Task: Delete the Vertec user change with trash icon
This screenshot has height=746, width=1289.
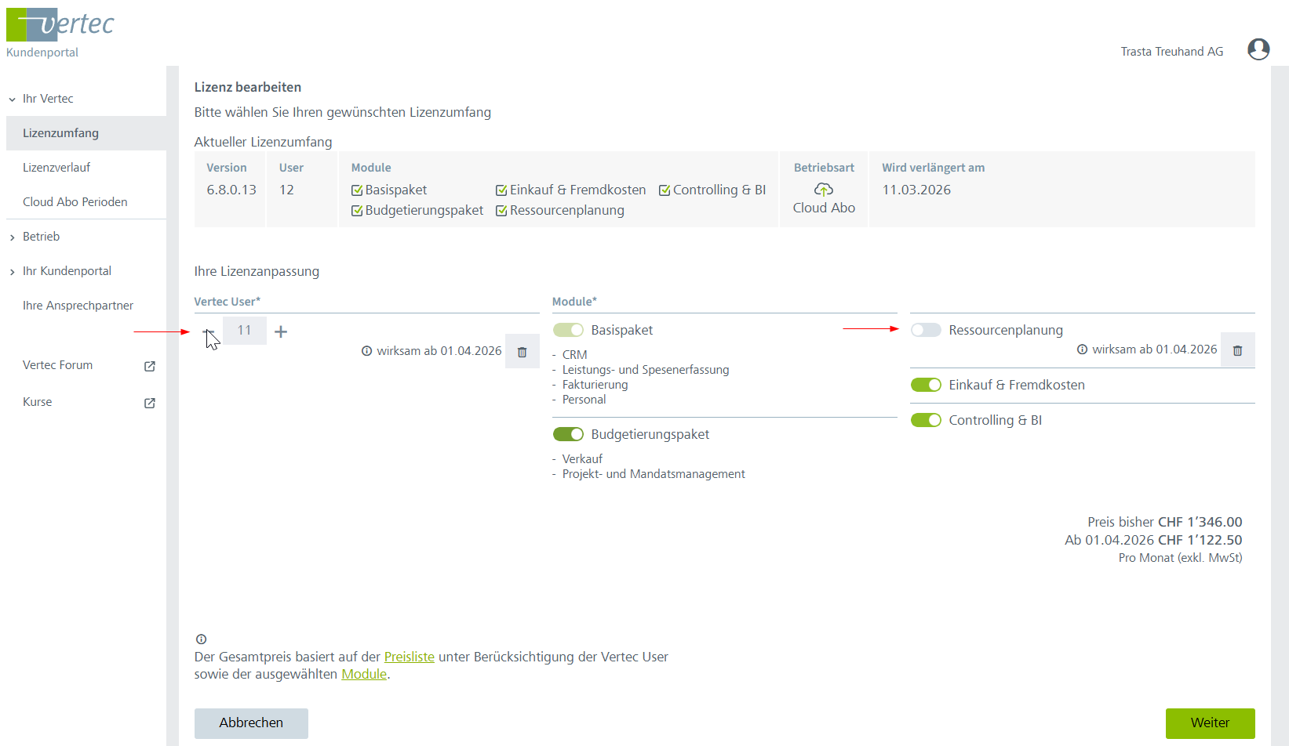Action: [523, 352]
